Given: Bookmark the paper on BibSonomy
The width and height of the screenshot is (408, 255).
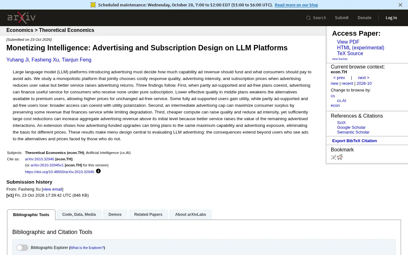Looking at the screenshot, I should tap(333, 157).
